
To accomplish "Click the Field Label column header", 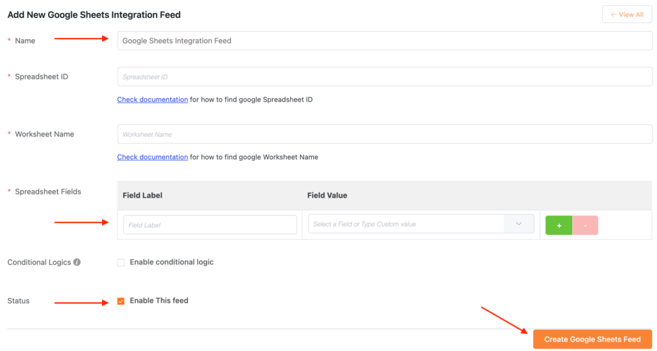I will [x=142, y=195].
